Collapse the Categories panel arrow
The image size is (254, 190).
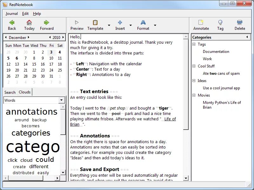pyautogui.click(x=247, y=37)
